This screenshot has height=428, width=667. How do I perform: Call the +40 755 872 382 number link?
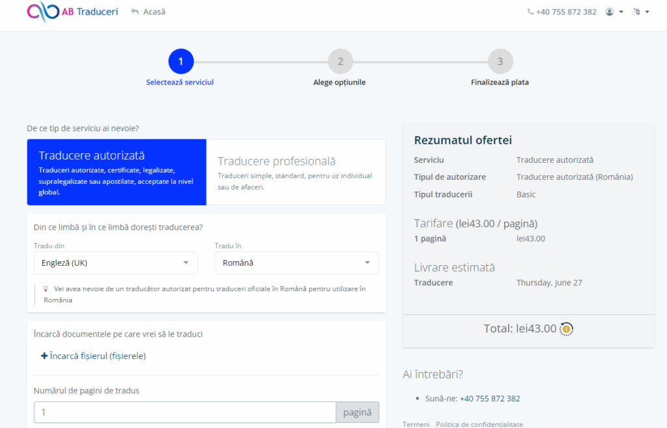click(489, 398)
